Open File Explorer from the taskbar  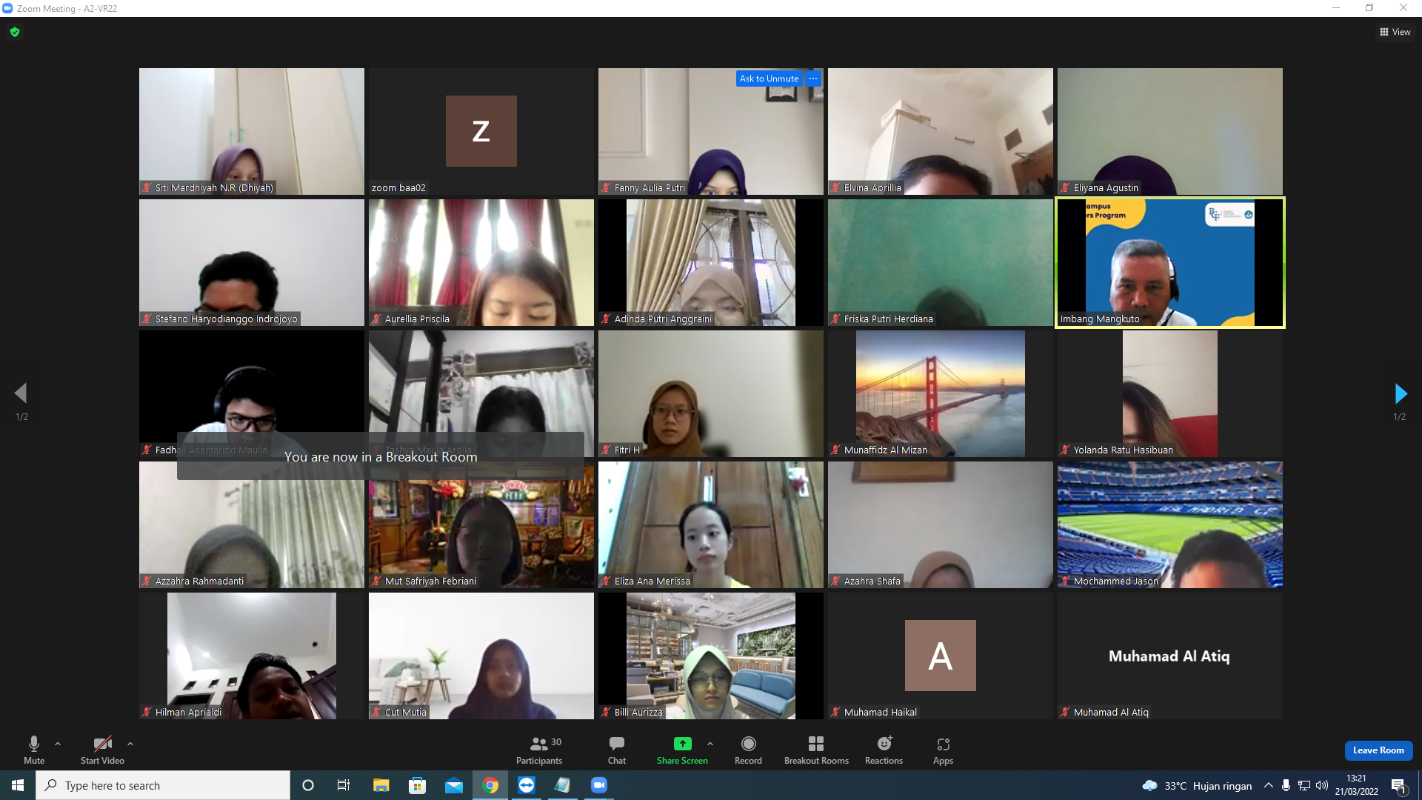click(381, 785)
